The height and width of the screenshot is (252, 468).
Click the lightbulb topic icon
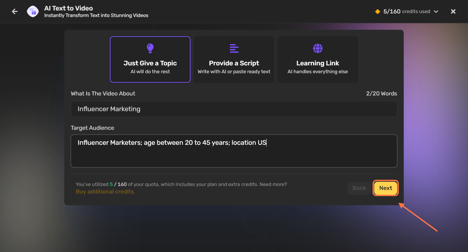click(x=150, y=48)
